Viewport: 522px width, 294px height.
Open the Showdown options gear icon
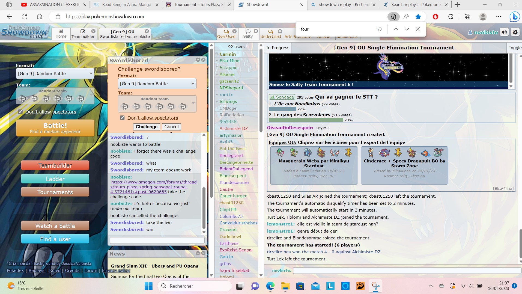(515, 32)
